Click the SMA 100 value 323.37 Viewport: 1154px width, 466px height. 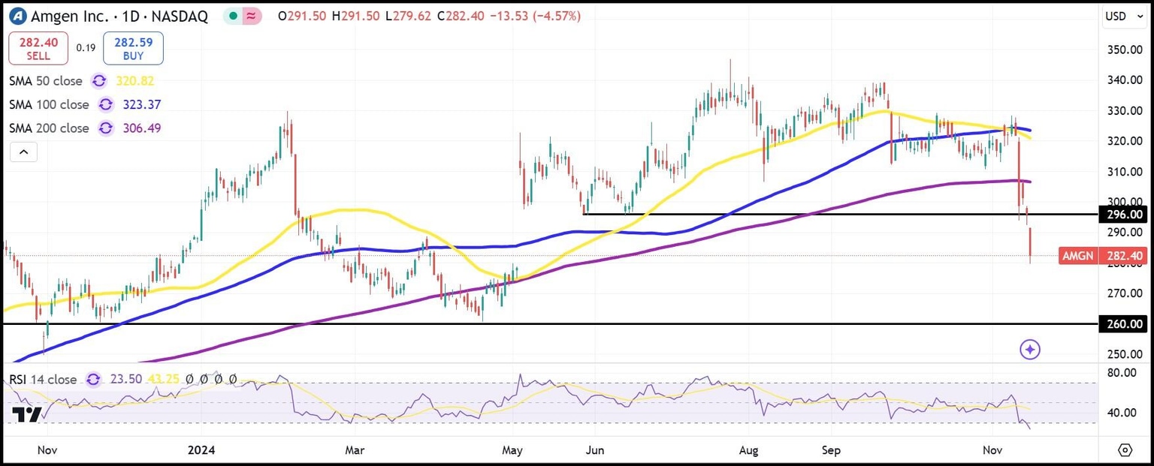141,105
